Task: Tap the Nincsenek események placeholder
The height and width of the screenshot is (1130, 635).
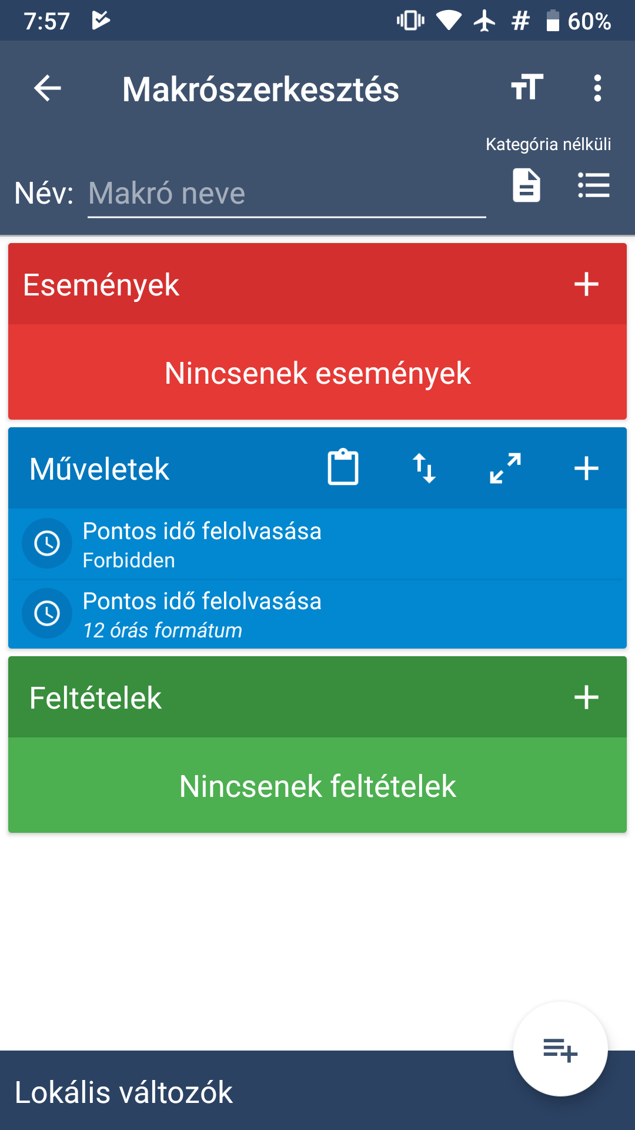Action: (317, 373)
